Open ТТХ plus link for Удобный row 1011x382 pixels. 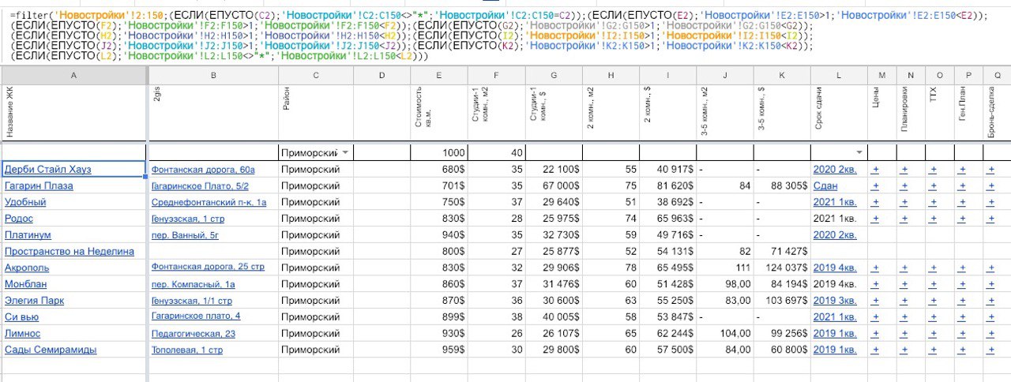[933, 202]
